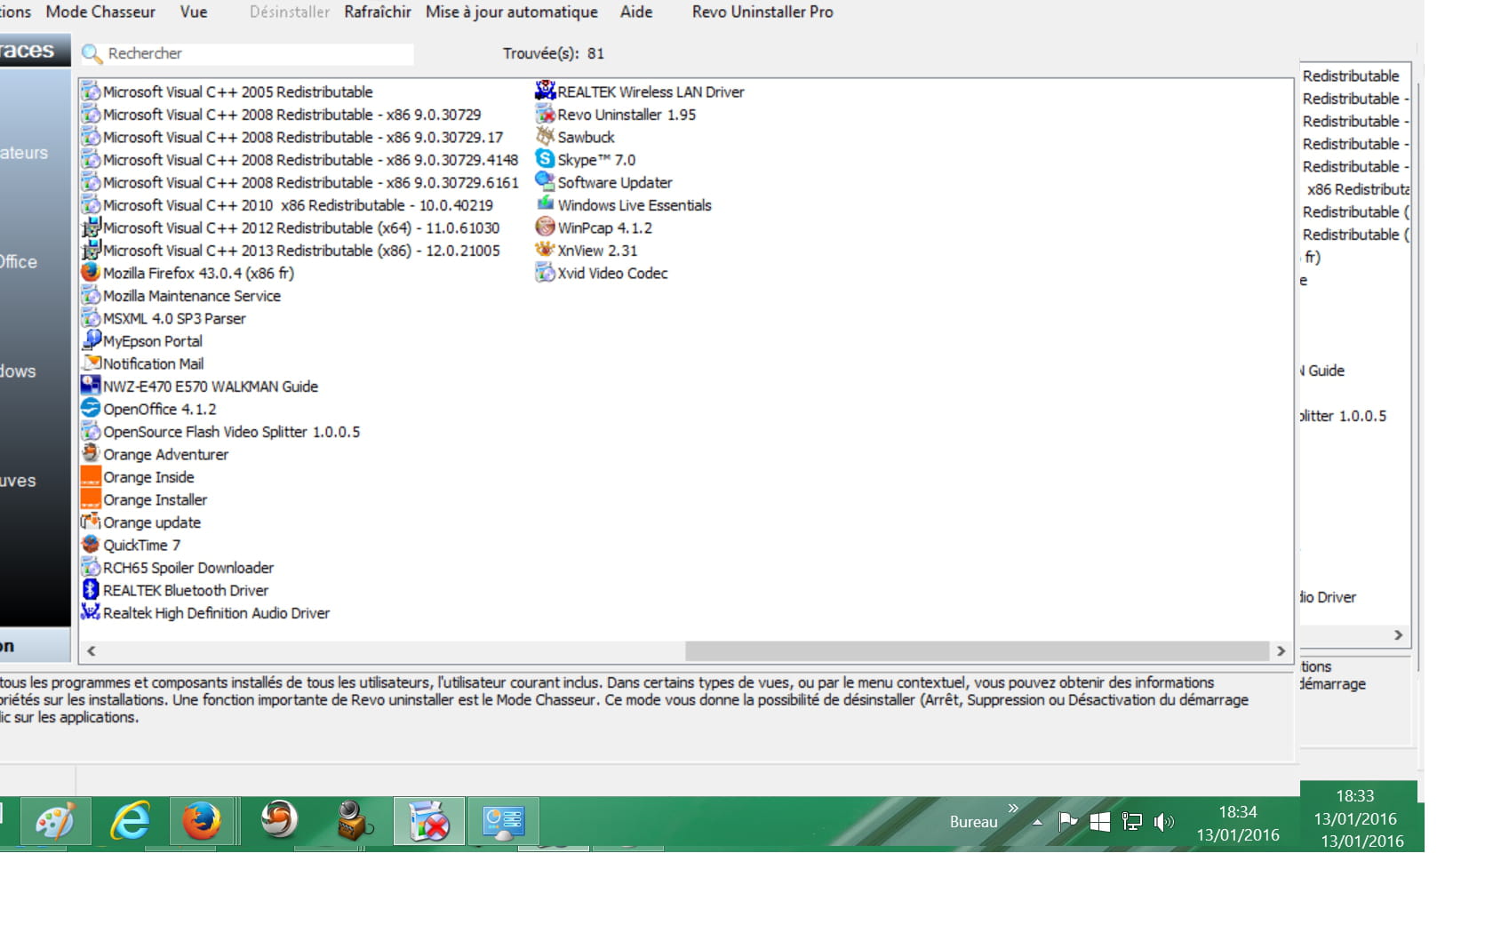Open the Vue menu

tap(194, 12)
